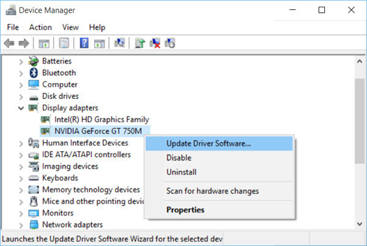The height and width of the screenshot is (246, 367).
Task: Click the Uninstall device red X icon
Action: point(155,43)
